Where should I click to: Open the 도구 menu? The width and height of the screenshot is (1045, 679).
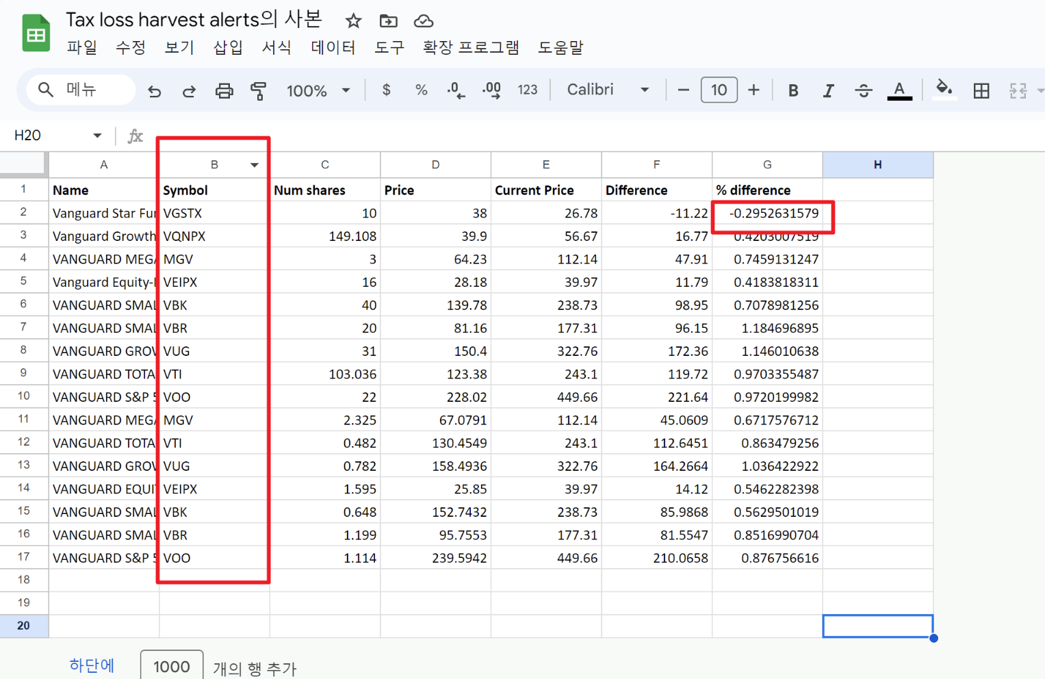(x=389, y=47)
